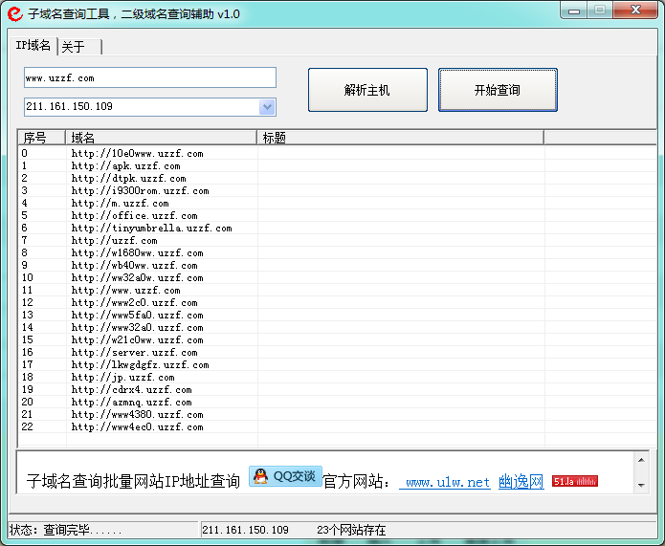Click the scroll down arrow in bottom panel
Image resolution: width=665 pixels, height=546 pixels.
tap(641, 486)
